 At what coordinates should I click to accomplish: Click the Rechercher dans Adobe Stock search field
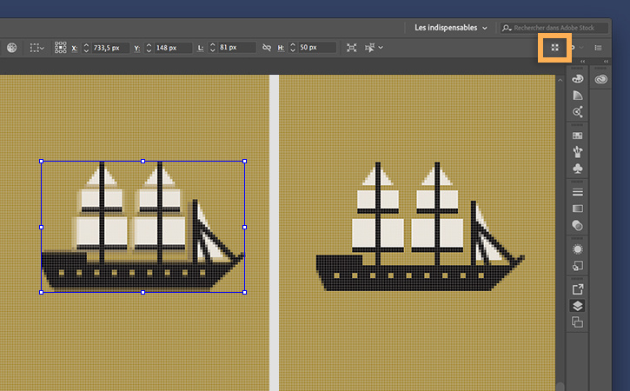pyautogui.click(x=554, y=28)
